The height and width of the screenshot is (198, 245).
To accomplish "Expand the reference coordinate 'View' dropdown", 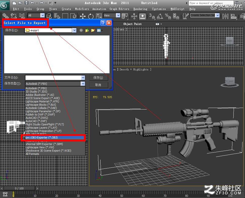I will coord(118,15).
